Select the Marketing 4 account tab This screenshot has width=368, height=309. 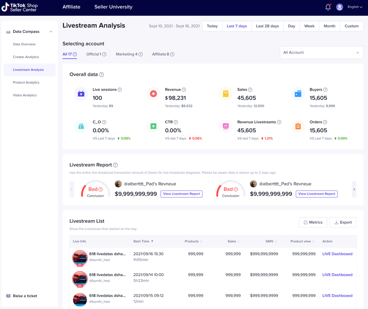pyautogui.click(x=129, y=54)
